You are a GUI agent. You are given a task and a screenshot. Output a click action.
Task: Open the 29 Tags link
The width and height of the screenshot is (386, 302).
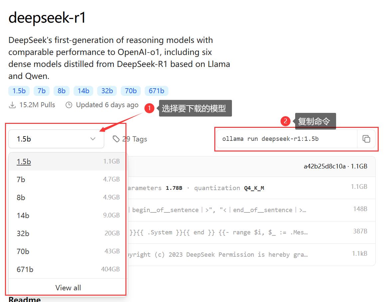click(134, 139)
